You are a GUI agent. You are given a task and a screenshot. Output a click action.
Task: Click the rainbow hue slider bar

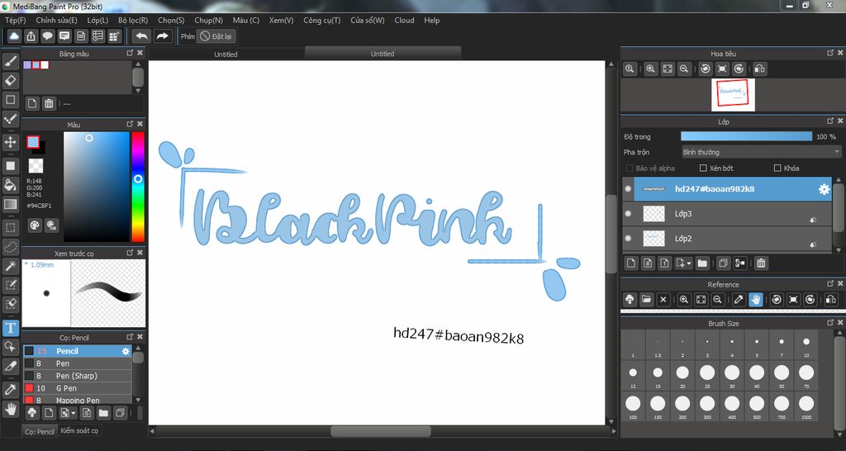[138, 187]
